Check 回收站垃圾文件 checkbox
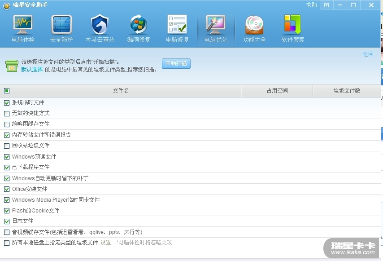The height and width of the screenshot is (261, 383). coord(7,146)
